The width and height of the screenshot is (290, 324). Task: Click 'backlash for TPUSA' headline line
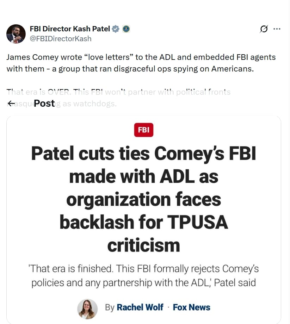pos(144,223)
